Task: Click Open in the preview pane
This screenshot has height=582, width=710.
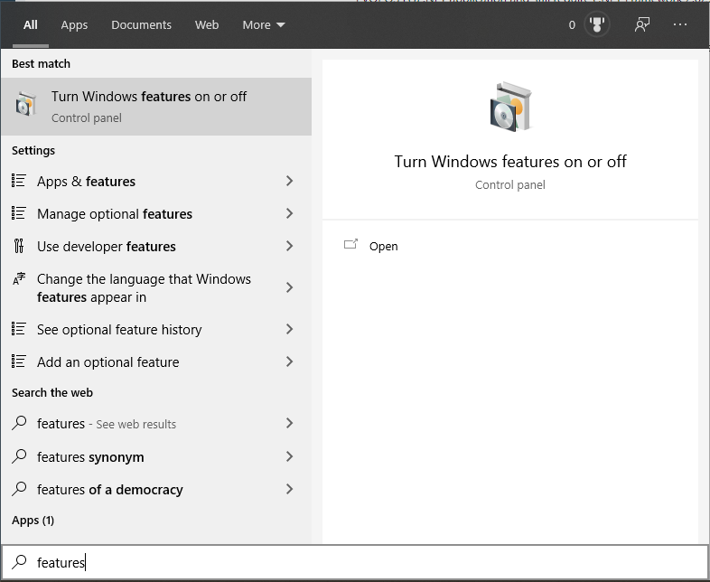Action: click(384, 247)
